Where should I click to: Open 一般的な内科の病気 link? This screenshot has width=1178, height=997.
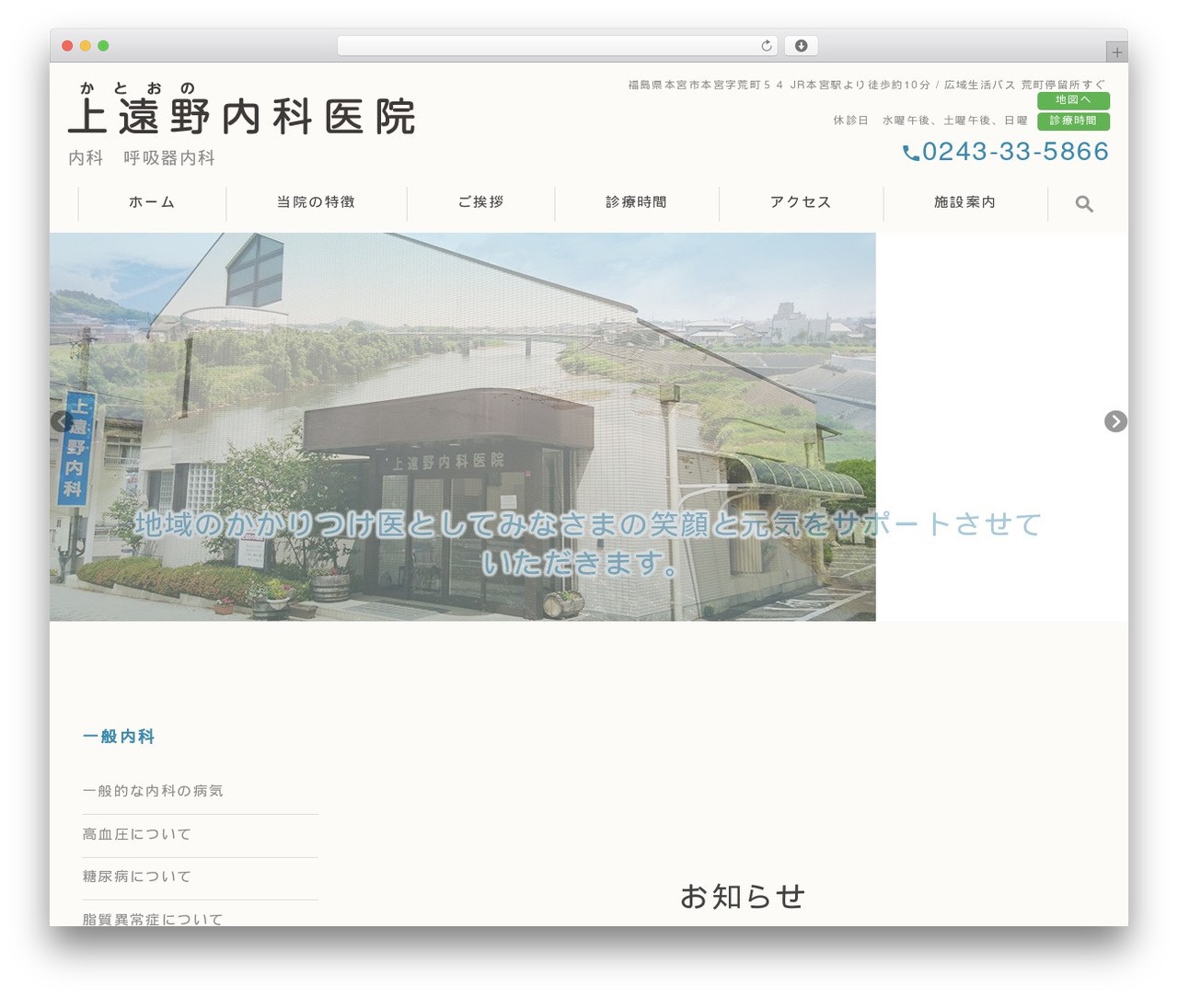[x=153, y=791]
